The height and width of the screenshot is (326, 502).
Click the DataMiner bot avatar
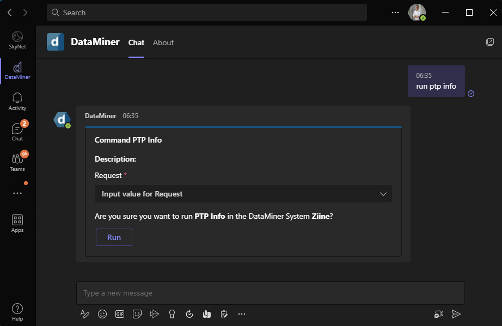(x=62, y=120)
